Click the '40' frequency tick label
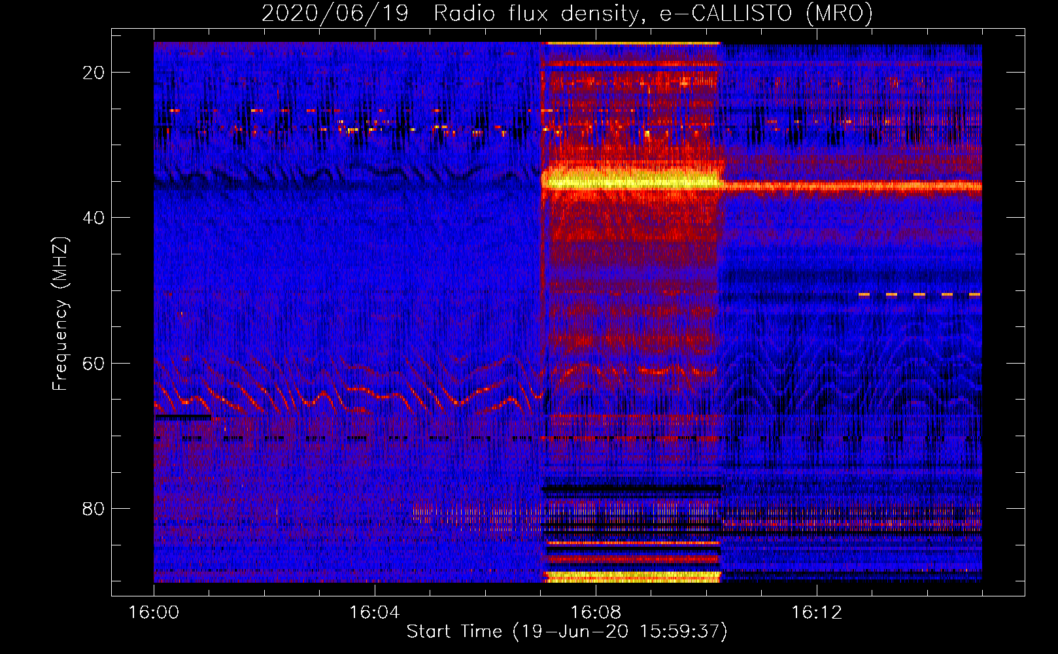Screen dimensions: 1058x654 94,218
